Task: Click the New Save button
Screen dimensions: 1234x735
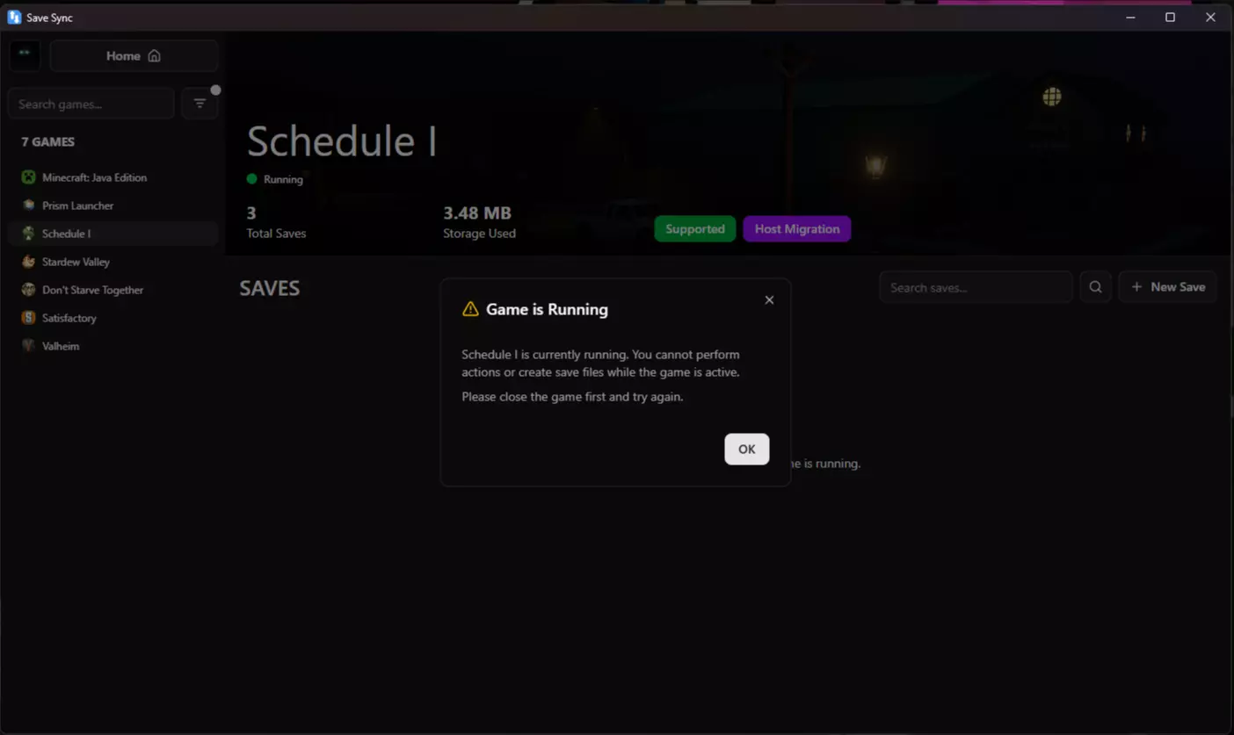Action: (1167, 287)
